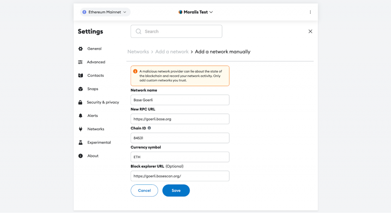Viewport: 391px width, 213px height.
Task: Open the General settings gear icon
Action: (81, 49)
